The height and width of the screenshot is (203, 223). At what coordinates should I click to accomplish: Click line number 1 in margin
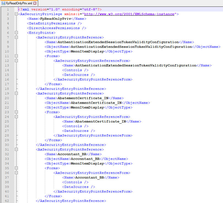[8, 9]
